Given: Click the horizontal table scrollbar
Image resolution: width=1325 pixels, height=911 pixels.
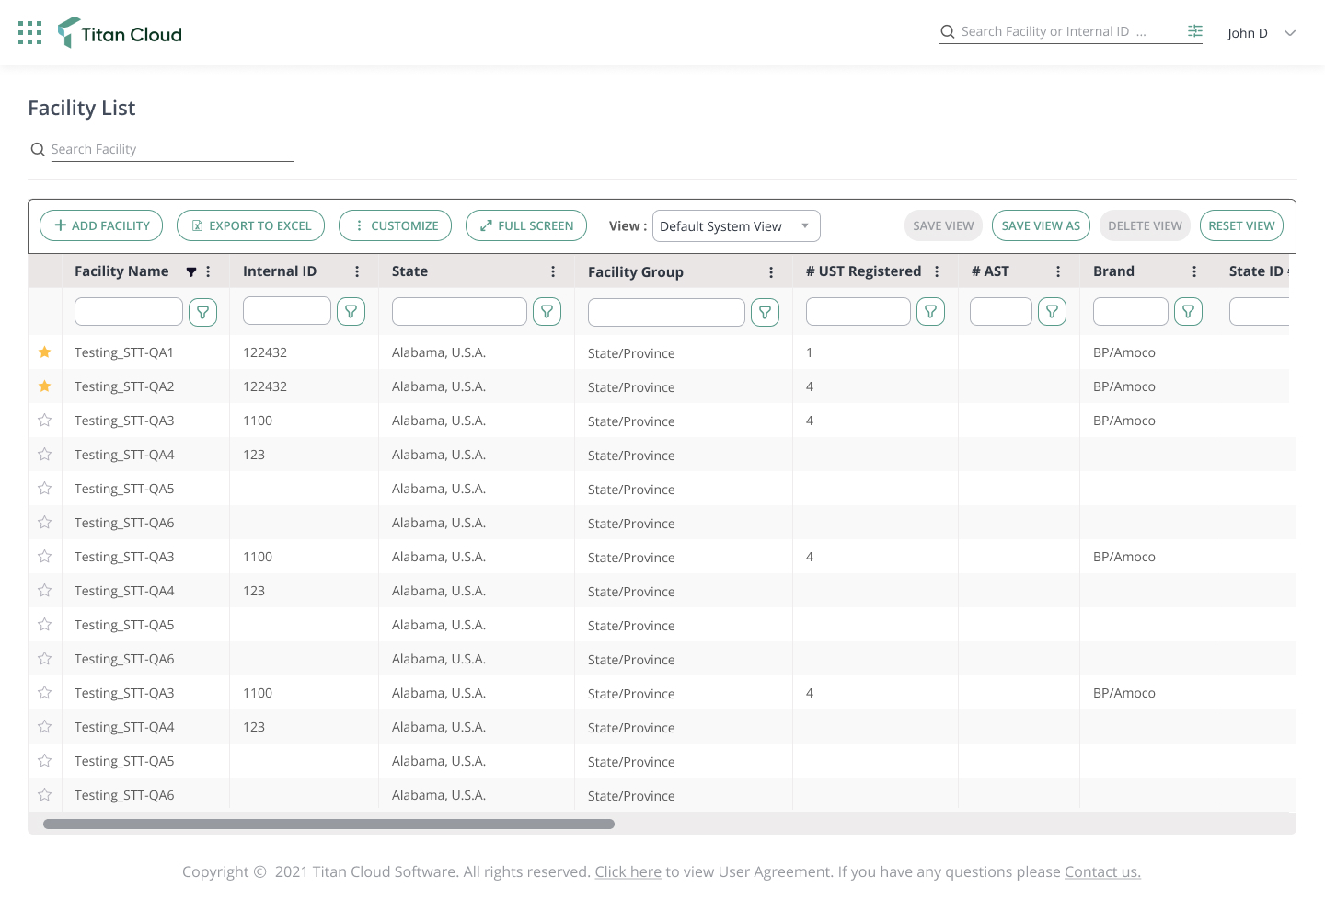Looking at the screenshot, I should point(328,824).
